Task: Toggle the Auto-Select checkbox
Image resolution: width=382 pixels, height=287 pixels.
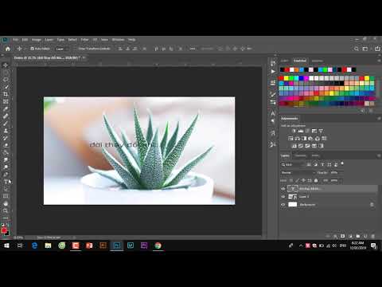Action: click(x=32, y=49)
